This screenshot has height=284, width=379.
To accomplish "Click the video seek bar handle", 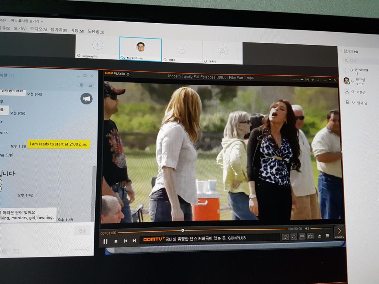I will tap(183, 230).
